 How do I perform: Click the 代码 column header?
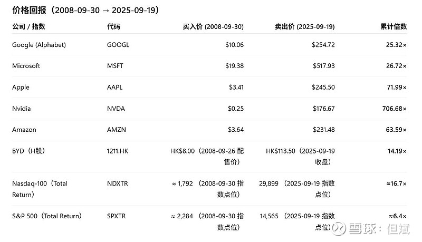click(x=113, y=26)
